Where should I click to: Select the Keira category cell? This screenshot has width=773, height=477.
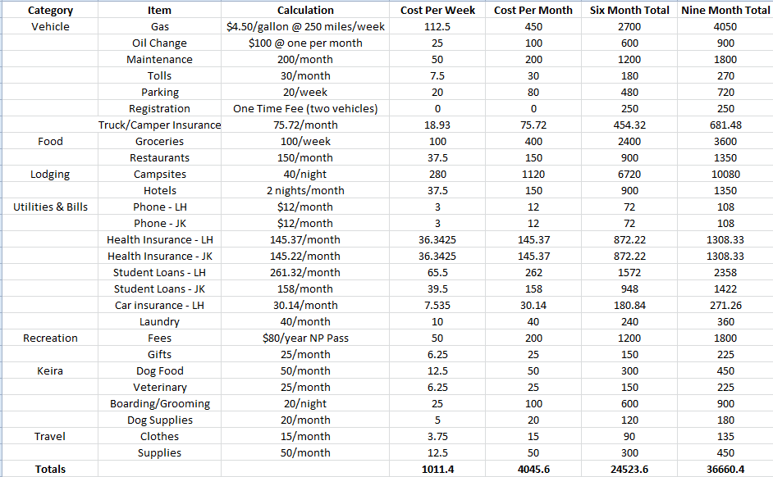tap(50, 371)
